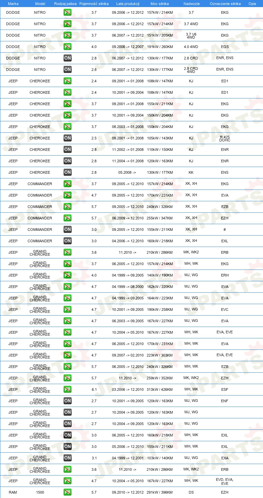
Task: Click petrol icon for Grand Cherokee EVD, EVA, EVE
Action: click(x=68, y=481)
